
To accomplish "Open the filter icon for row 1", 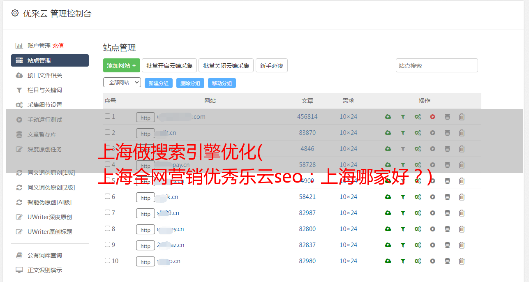I will point(403,117).
